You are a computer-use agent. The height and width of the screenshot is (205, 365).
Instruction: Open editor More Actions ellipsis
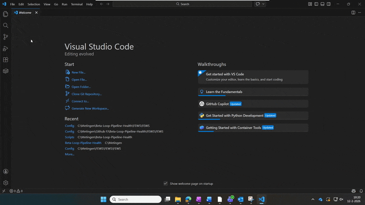click(x=359, y=12)
